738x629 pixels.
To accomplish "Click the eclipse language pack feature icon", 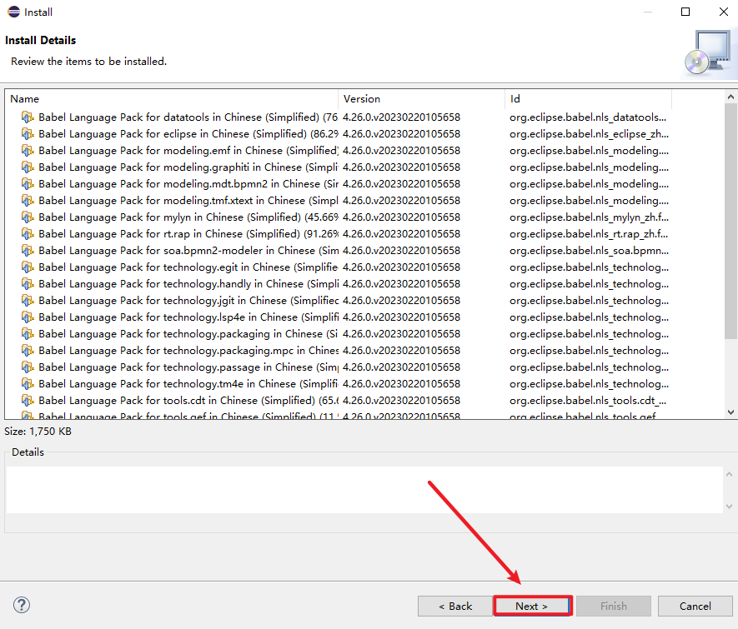I will [28, 134].
